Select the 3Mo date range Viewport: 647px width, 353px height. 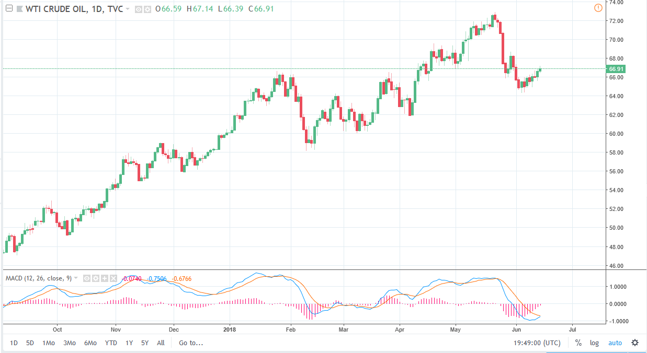69,343
